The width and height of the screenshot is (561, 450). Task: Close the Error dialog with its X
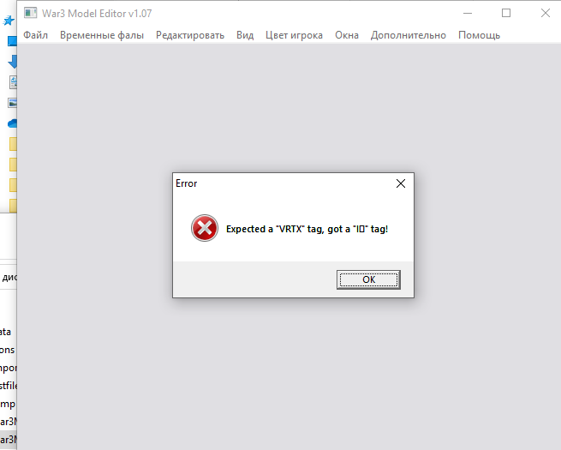click(401, 183)
